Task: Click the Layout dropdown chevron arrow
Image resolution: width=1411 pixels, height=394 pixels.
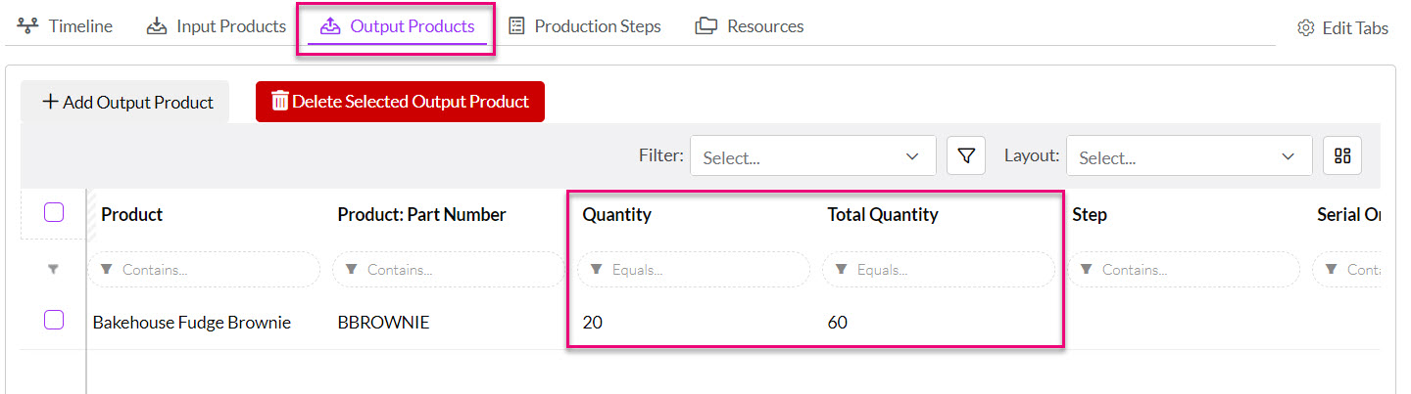Action: click(1289, 156)
